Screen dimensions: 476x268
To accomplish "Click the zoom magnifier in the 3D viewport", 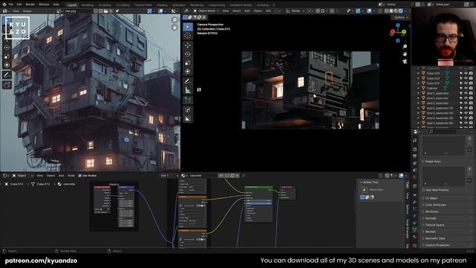I will [x=405, y=46].
